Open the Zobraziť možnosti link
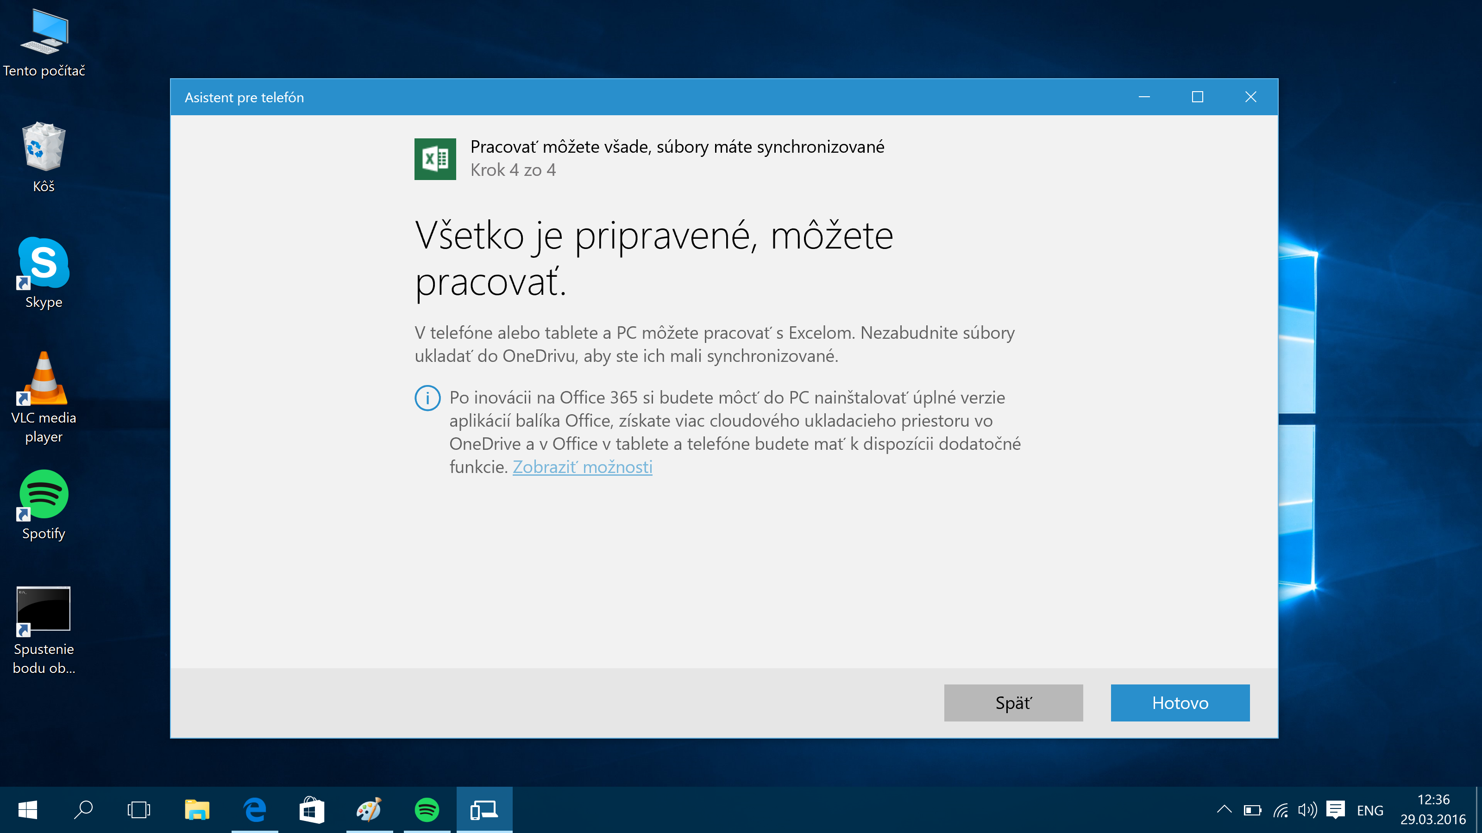The width and height of the screenshot is (1482, 833). [582, 467]
